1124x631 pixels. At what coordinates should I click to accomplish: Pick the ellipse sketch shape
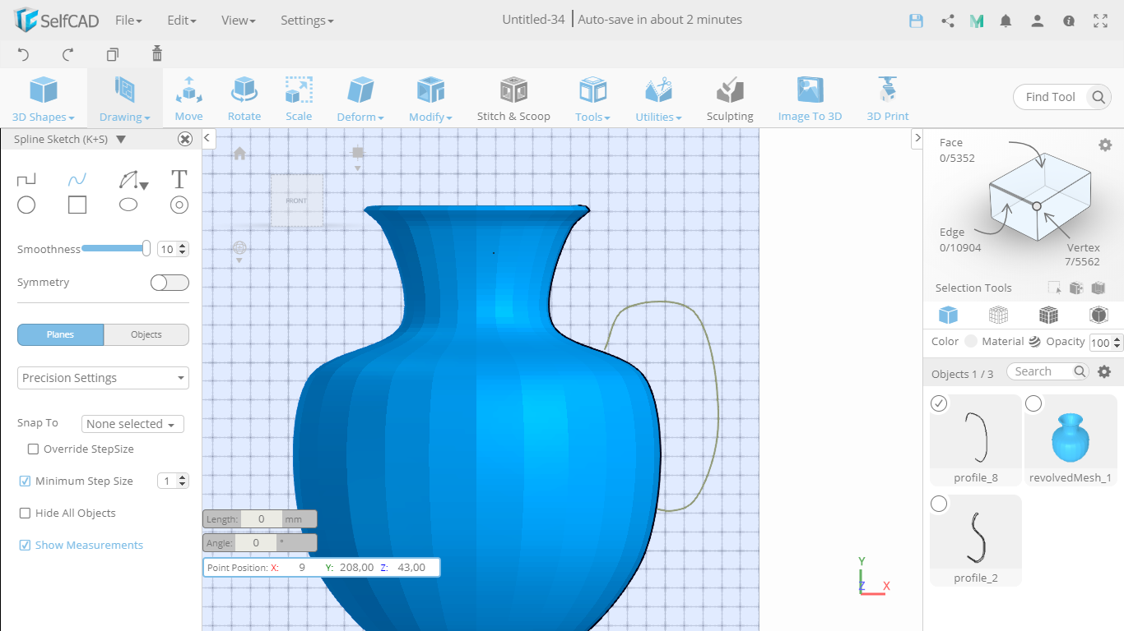coord(128,205)
